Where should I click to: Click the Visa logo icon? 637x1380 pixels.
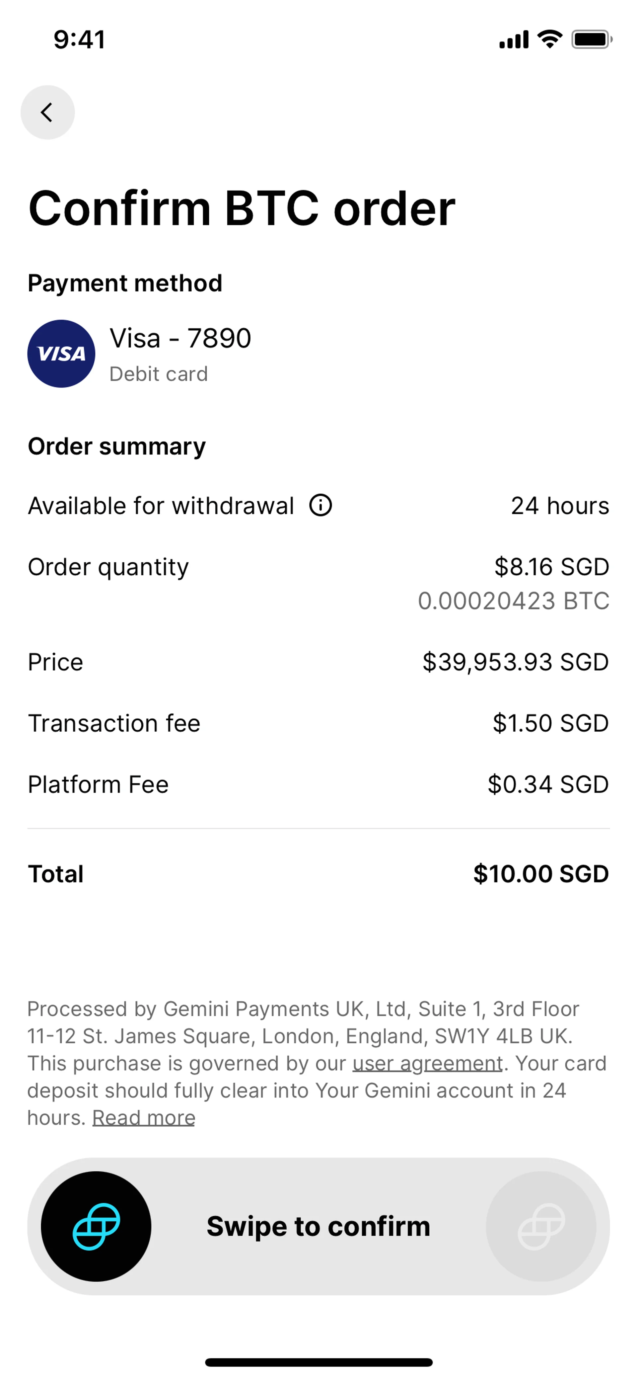pyautogui.click(x=62, y=354)
